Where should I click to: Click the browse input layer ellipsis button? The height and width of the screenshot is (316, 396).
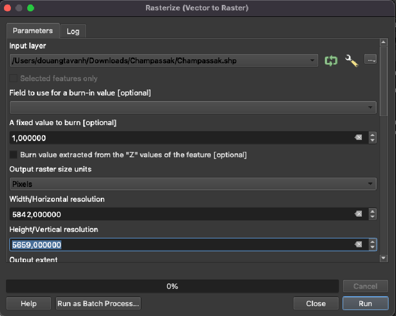click(370, 60)
